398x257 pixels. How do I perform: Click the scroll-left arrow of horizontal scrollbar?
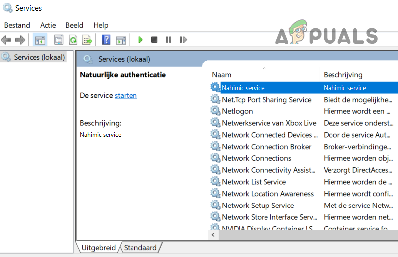(213, 235)
